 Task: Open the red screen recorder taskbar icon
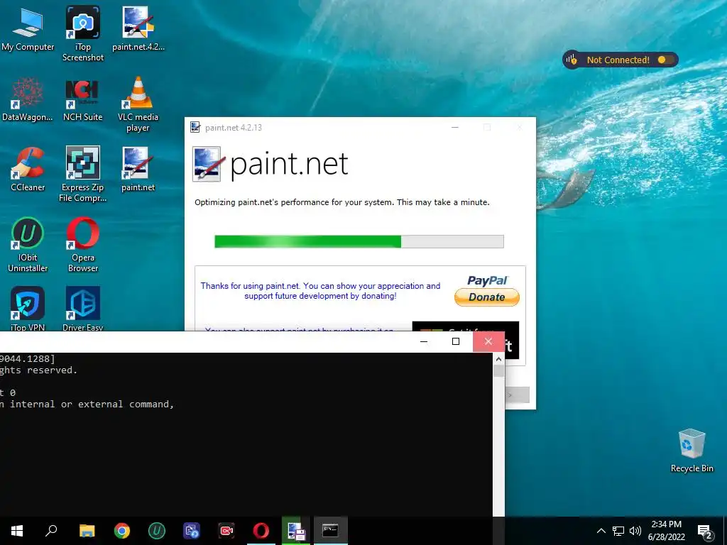pos(226,531)
